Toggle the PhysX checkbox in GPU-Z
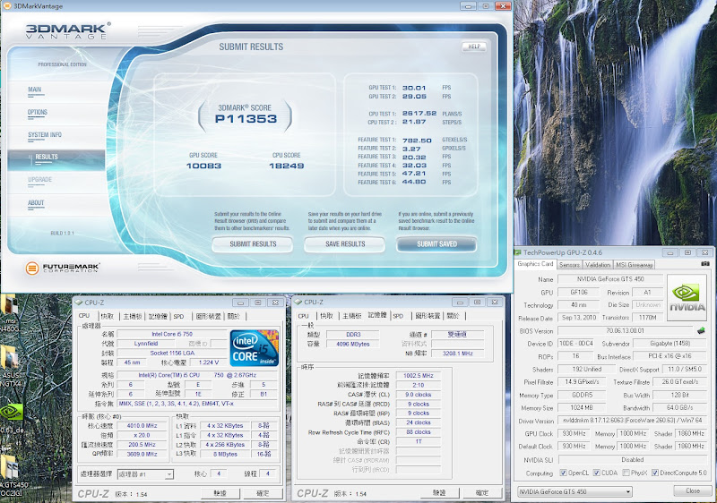Image resolution: width=717 pixels, height=503 pixels. pyautogui.click(x=626, y=473)
